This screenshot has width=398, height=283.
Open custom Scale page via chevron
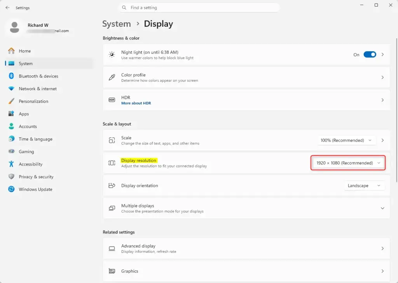tap(382, 140)
